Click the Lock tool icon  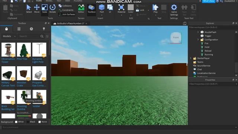coord(137,10)
